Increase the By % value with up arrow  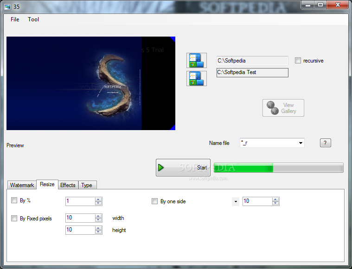tap(98, 199)
